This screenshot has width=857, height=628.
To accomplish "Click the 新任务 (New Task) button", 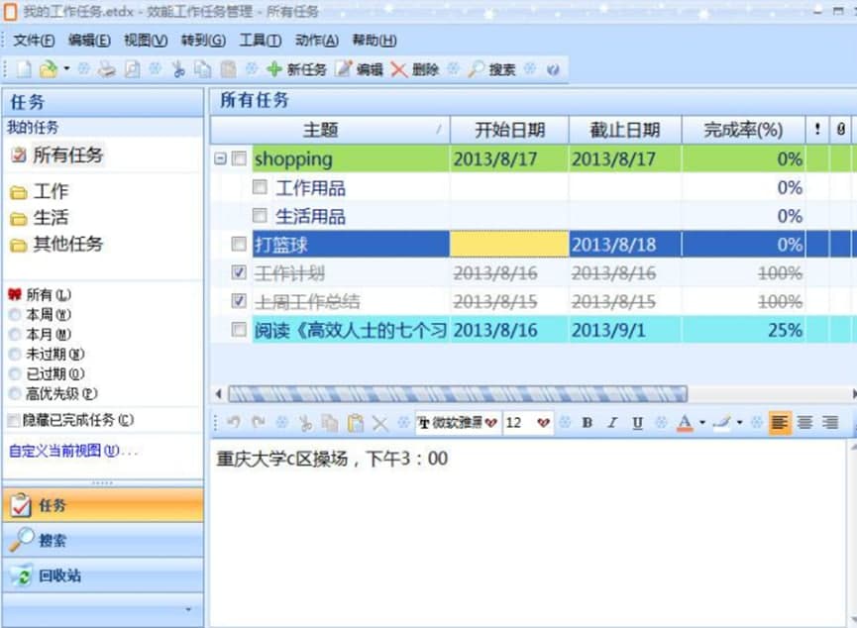I will tap(296, 69).
